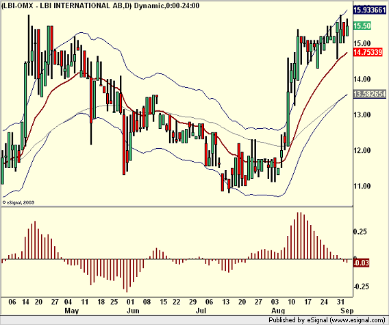This screenshot has width=389, height=325.
Task: Click the 15.00 price axis label
Action: [x=362, y=43]
